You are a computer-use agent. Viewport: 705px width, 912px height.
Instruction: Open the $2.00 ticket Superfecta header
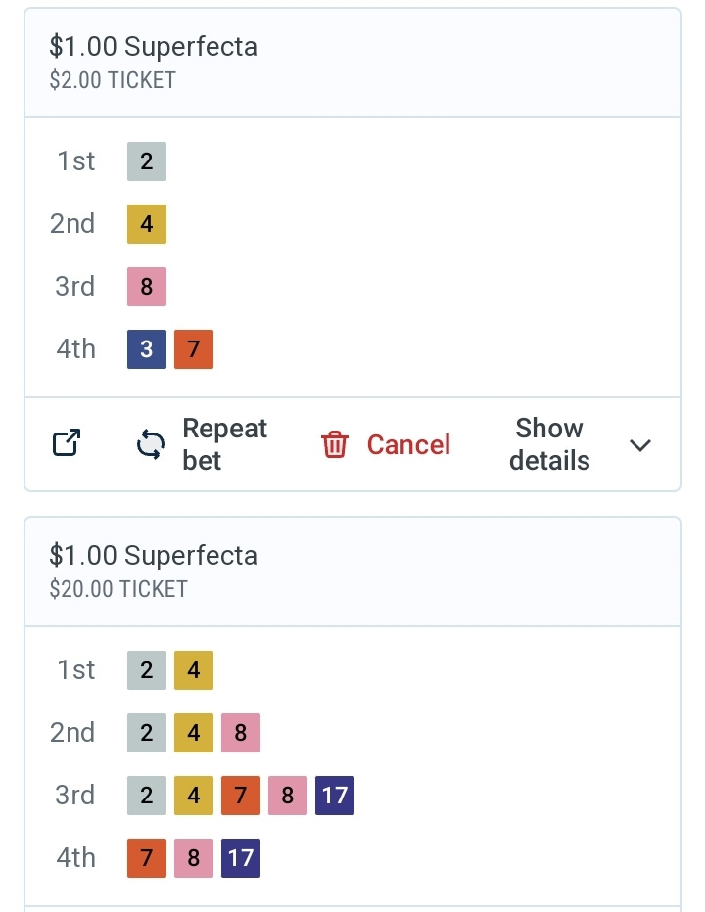click(352, 63)
